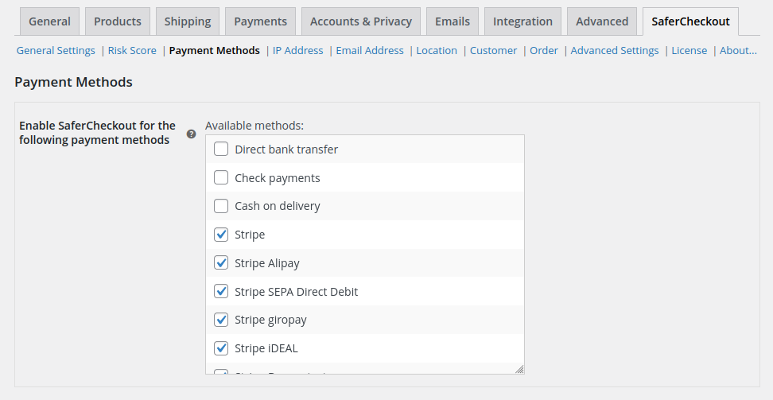Go to the Advanced tab
The width and height of the screenshot is (773, 400).
point(602,21)
